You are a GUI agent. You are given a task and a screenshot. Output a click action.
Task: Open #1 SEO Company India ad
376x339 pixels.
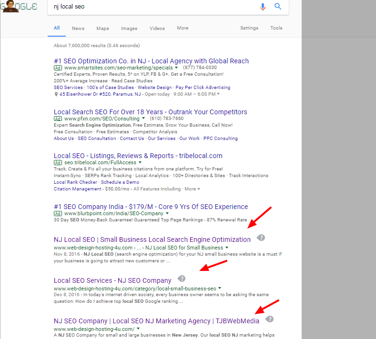coord(151,207)
